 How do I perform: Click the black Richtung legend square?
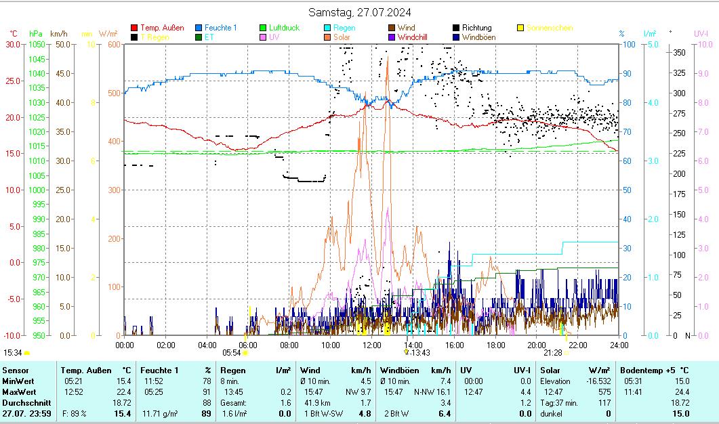456,28
